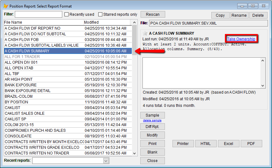Click inside the report notes text area
Image resolution: width=272 pixels, height=168 pixels.
[x=202, y=73]
